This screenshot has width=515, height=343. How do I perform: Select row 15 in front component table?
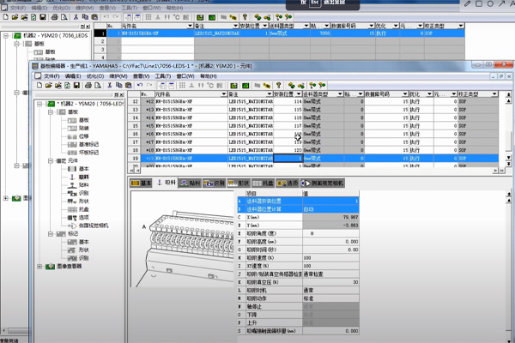[x=135, y=126]
